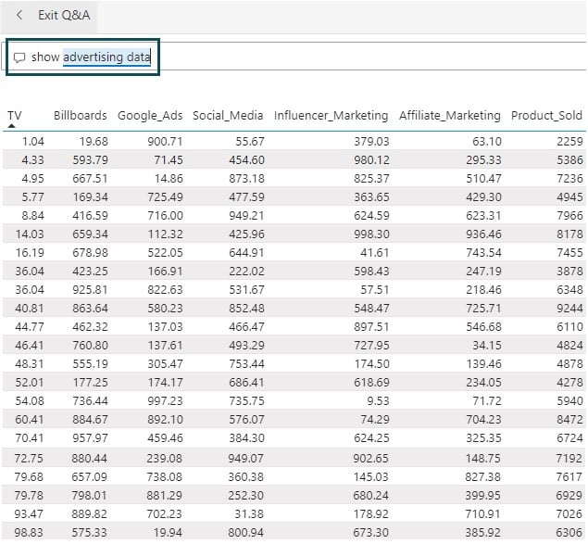Sort by the Social_Media column header
588x544 pixels.
point(228,115)
